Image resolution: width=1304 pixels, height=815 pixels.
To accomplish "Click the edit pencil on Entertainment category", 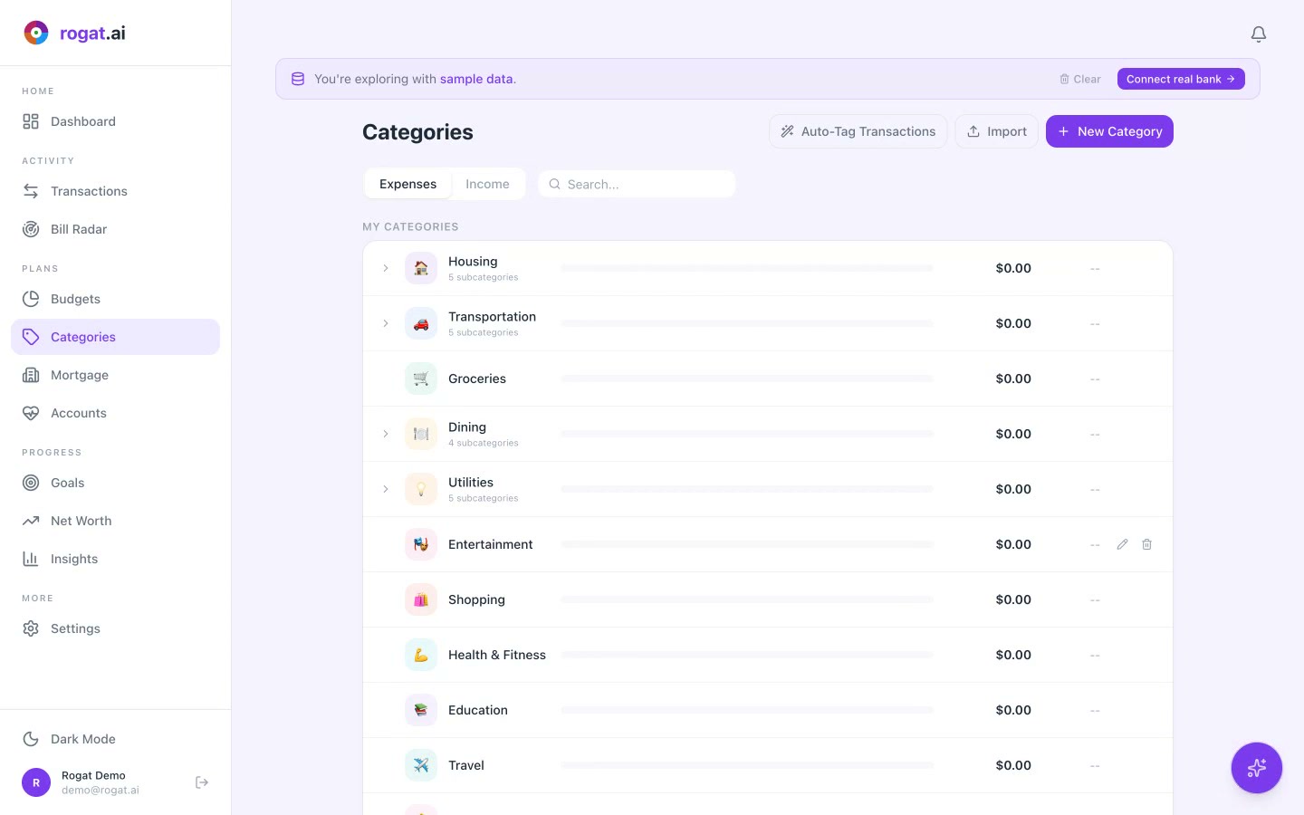I will pos(1122,544).
